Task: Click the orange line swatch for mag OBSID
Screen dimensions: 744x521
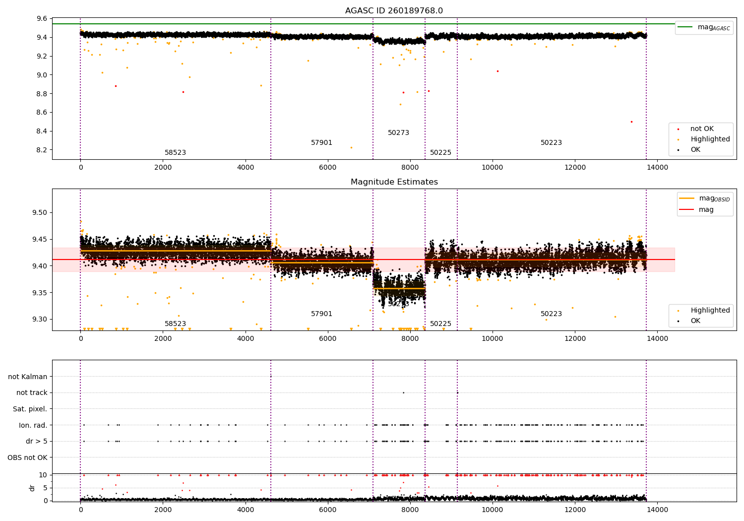Action: [687, 198]
